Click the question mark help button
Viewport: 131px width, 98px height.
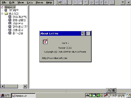[123, 3]
